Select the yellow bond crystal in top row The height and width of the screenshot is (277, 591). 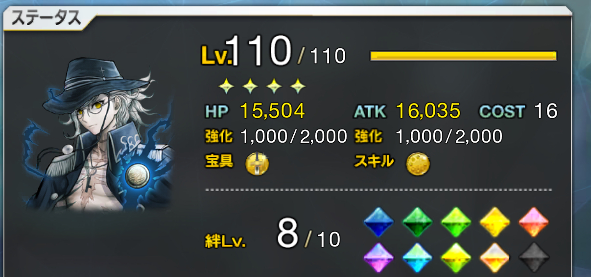click(495, 222)
